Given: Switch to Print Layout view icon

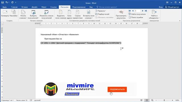Looking at the screenshot, I should pyautogui.click(x=147, y=100).
